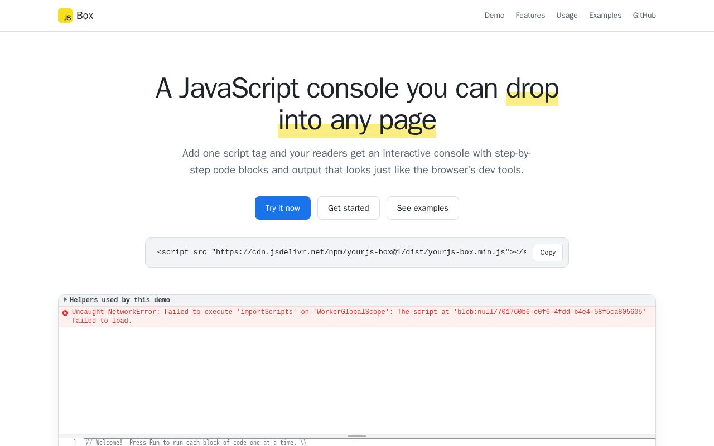Click the Add one script tag subtitle
This screenshot has height=446, width=714.
(357, 162)
